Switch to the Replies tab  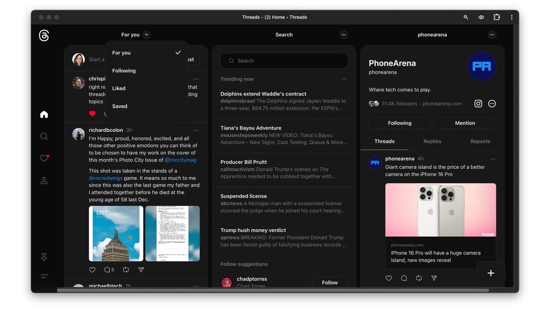[432, 141]
